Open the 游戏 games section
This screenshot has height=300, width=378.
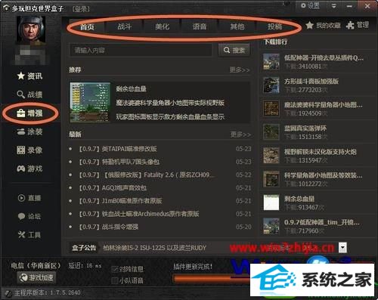coord(29,169)
